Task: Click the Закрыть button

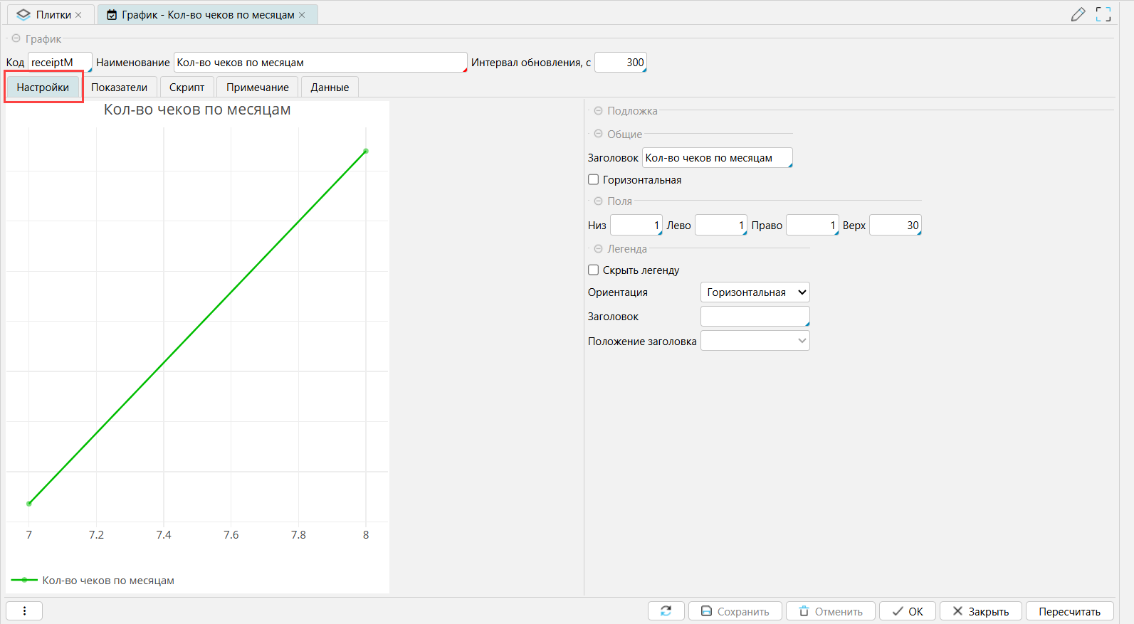Action: click(x=980, y=611)
